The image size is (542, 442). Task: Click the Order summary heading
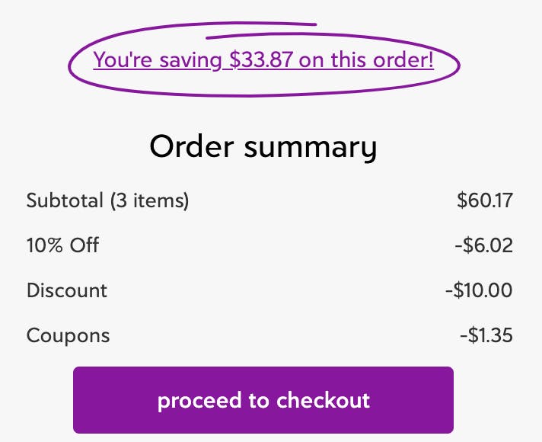(x=263, y=146)
